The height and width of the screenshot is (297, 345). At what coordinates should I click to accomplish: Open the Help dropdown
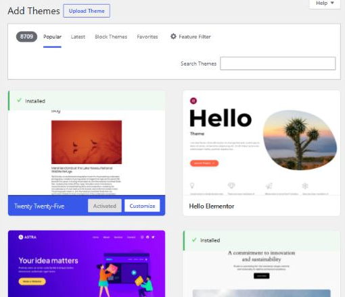325,3
